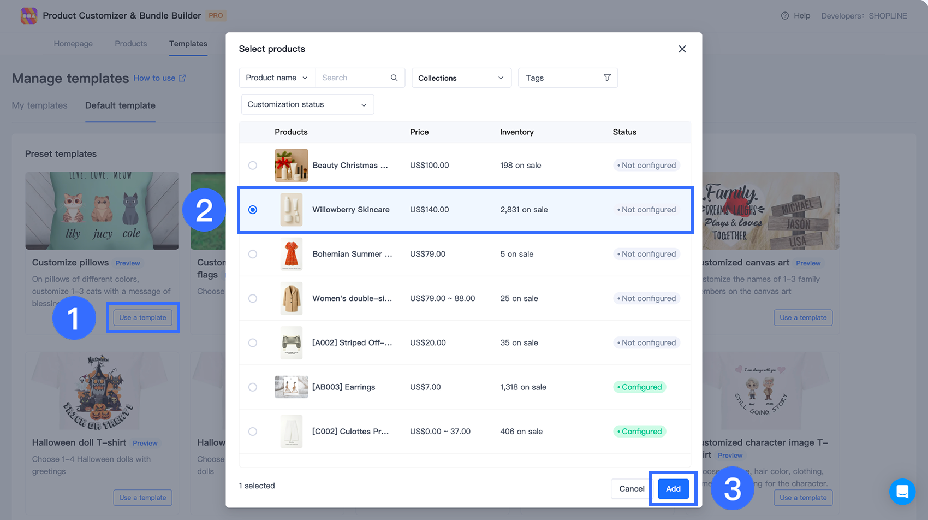Open the live chat support bubble
The width and height of the screenshot is (928, 520).
point(902,492)
